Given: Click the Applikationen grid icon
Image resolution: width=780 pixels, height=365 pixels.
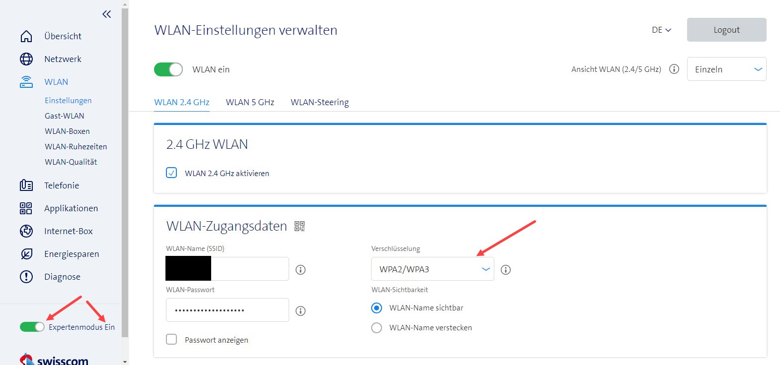Looking at the screenshot, I should (x=26, y=208).
